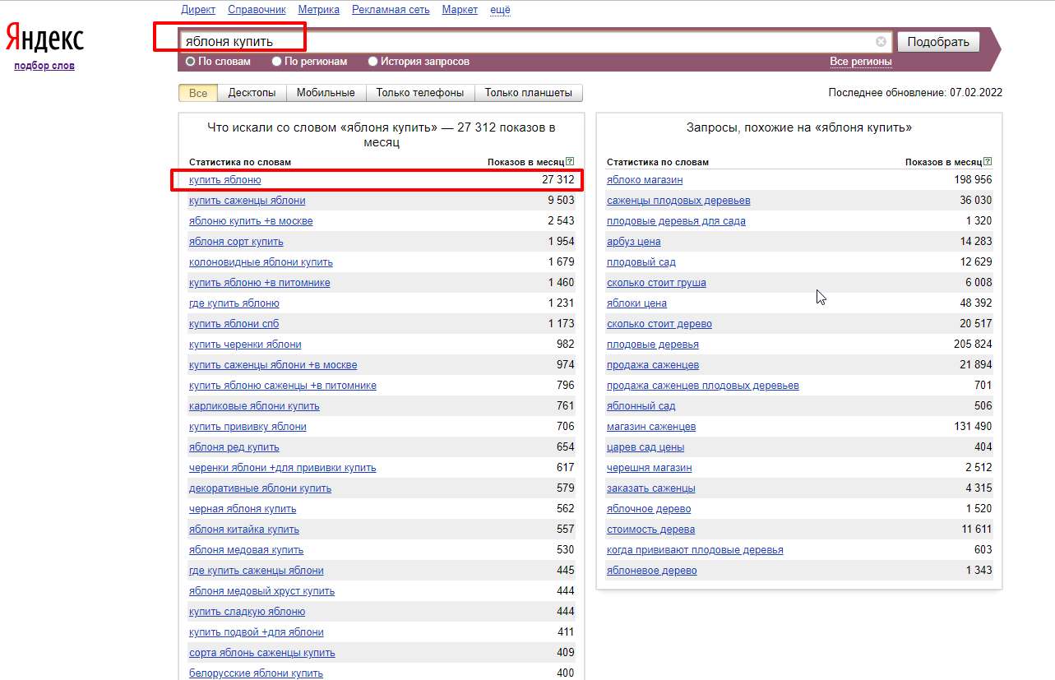The width and height of the screenshot is (1055, 680).
Task: Click the яблонный сад link
Action: 641,406
